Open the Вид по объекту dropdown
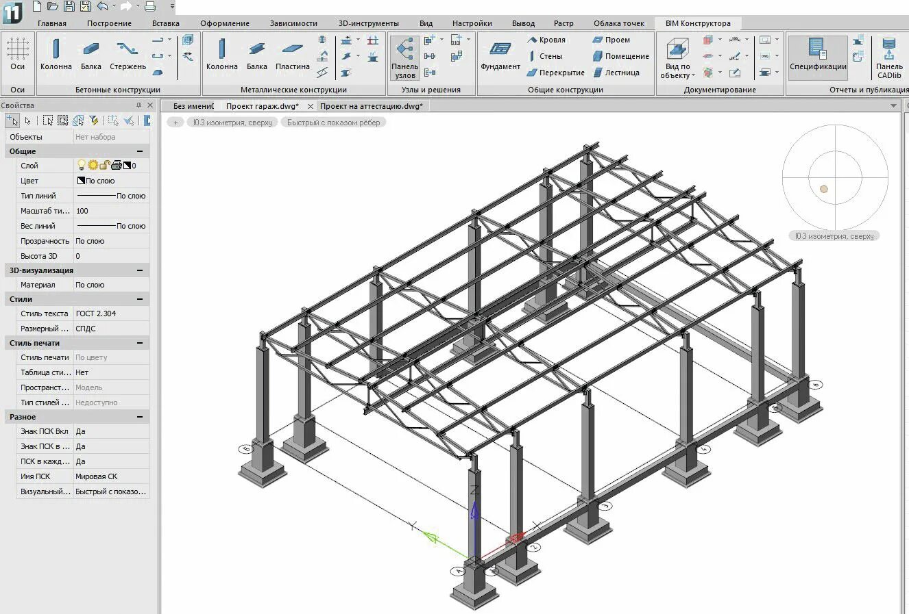The height and width of the screenshot is (614, 909). [x=677, y=58]
